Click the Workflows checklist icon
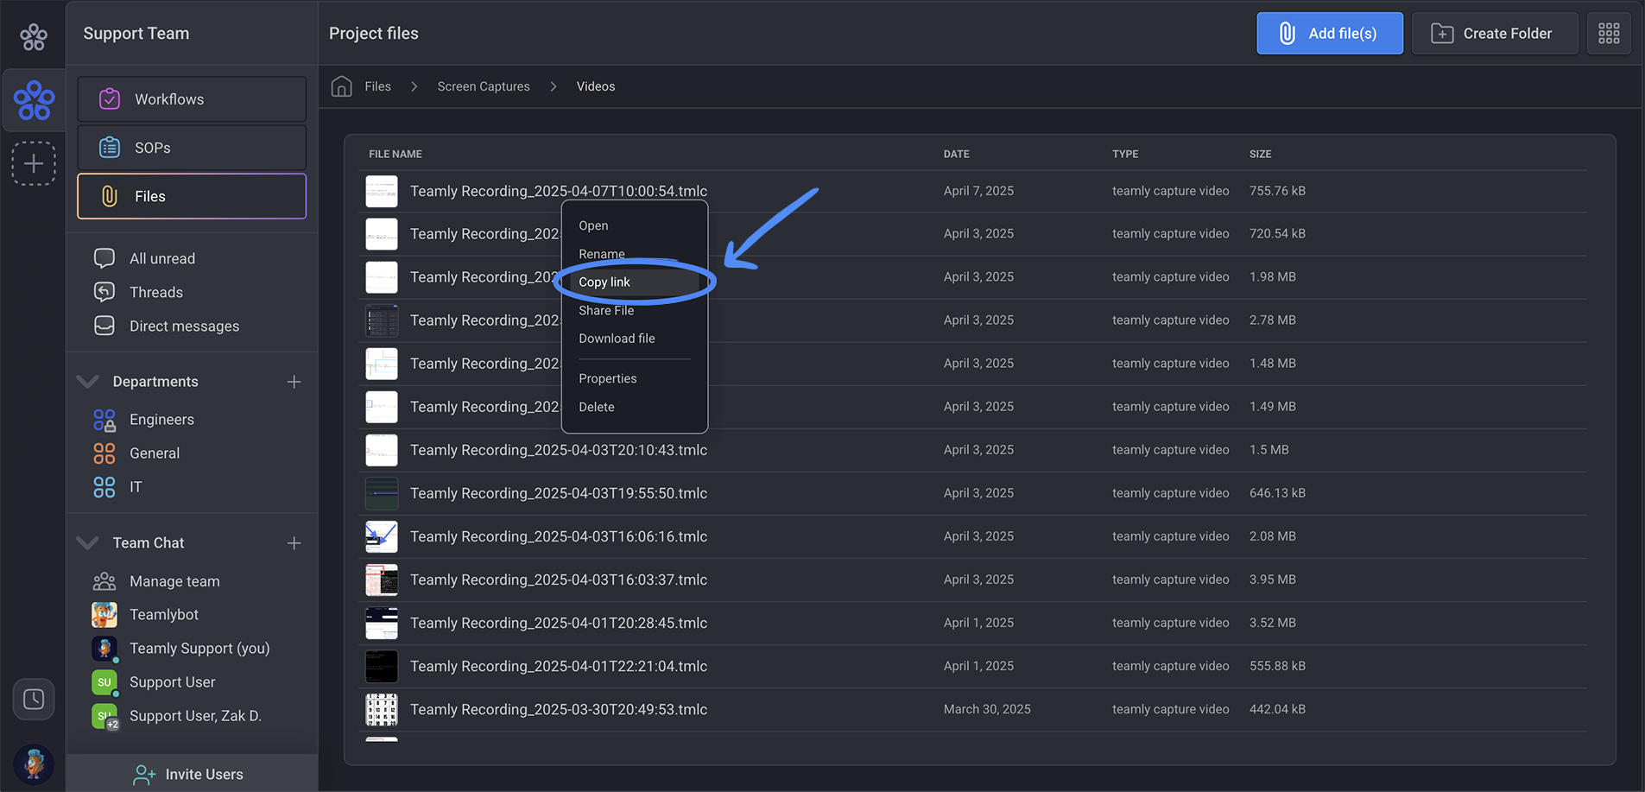This screenshot has height=792, width=1645. tap(110, 99)
